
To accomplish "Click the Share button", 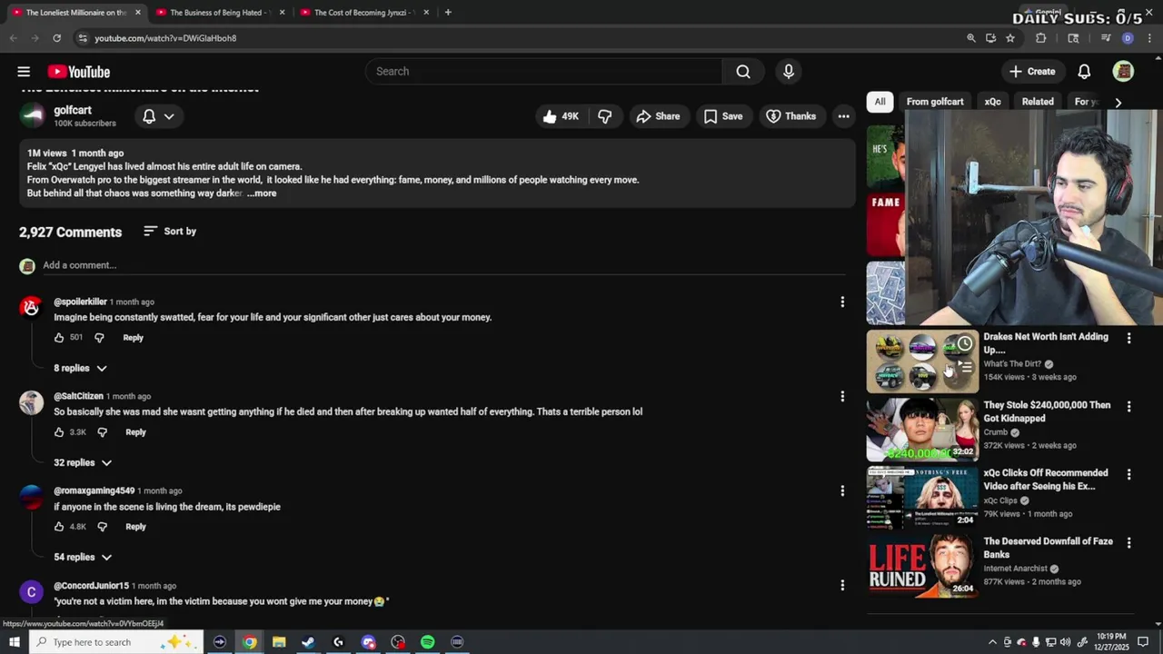I will (658, 116).
